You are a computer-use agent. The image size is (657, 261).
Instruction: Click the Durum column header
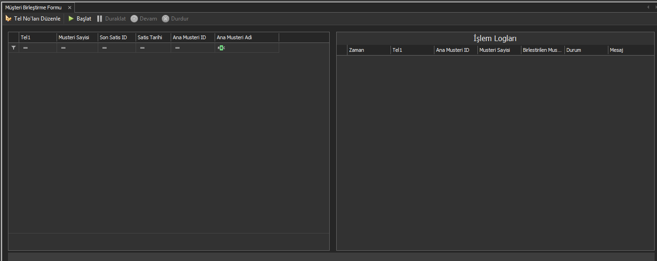(x=586, y=50)
